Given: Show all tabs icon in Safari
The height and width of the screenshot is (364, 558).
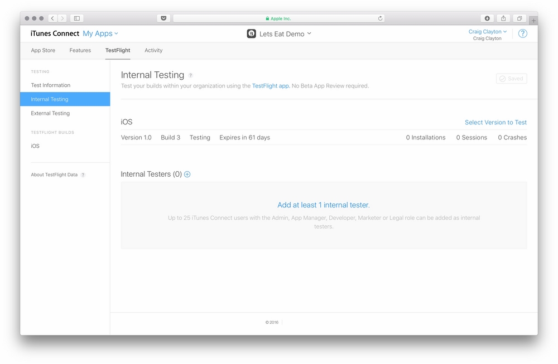Looking at the screenshot, I should point(519,18).
